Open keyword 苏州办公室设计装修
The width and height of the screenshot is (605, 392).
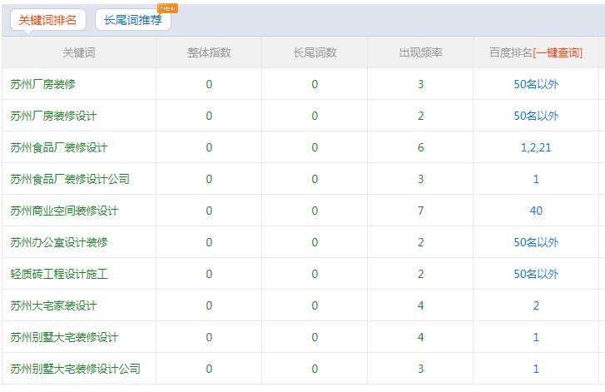pyautogui.click(x=59, y=242)
